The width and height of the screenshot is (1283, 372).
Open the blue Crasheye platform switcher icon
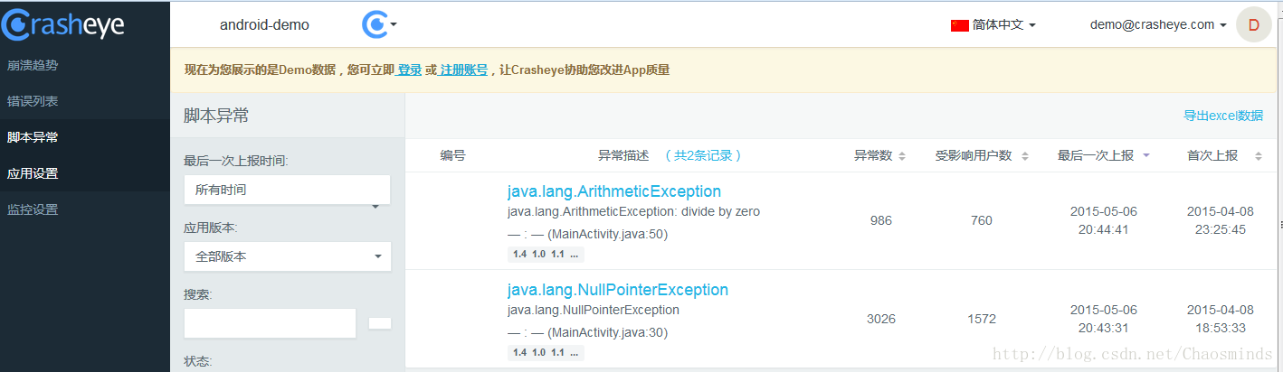point(379,24)
